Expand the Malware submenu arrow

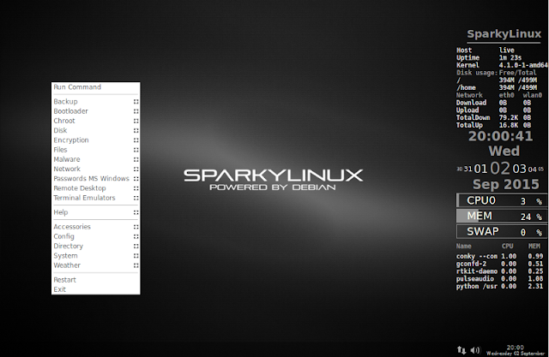tap(136, 159)
